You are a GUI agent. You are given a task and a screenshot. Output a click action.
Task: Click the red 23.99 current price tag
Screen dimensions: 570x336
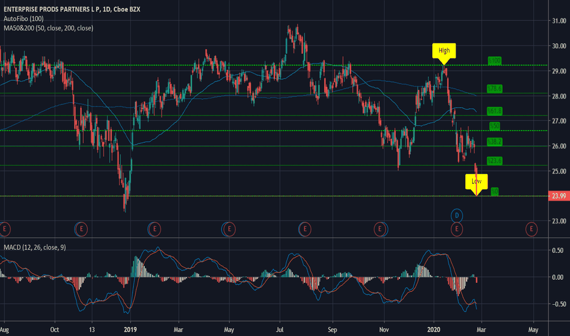click(559, 196)
